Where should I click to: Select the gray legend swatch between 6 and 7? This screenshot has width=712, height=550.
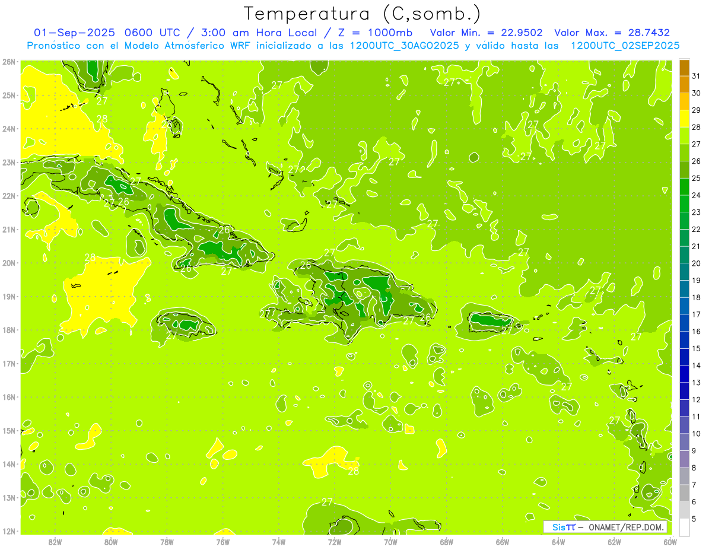pos(684,493)
